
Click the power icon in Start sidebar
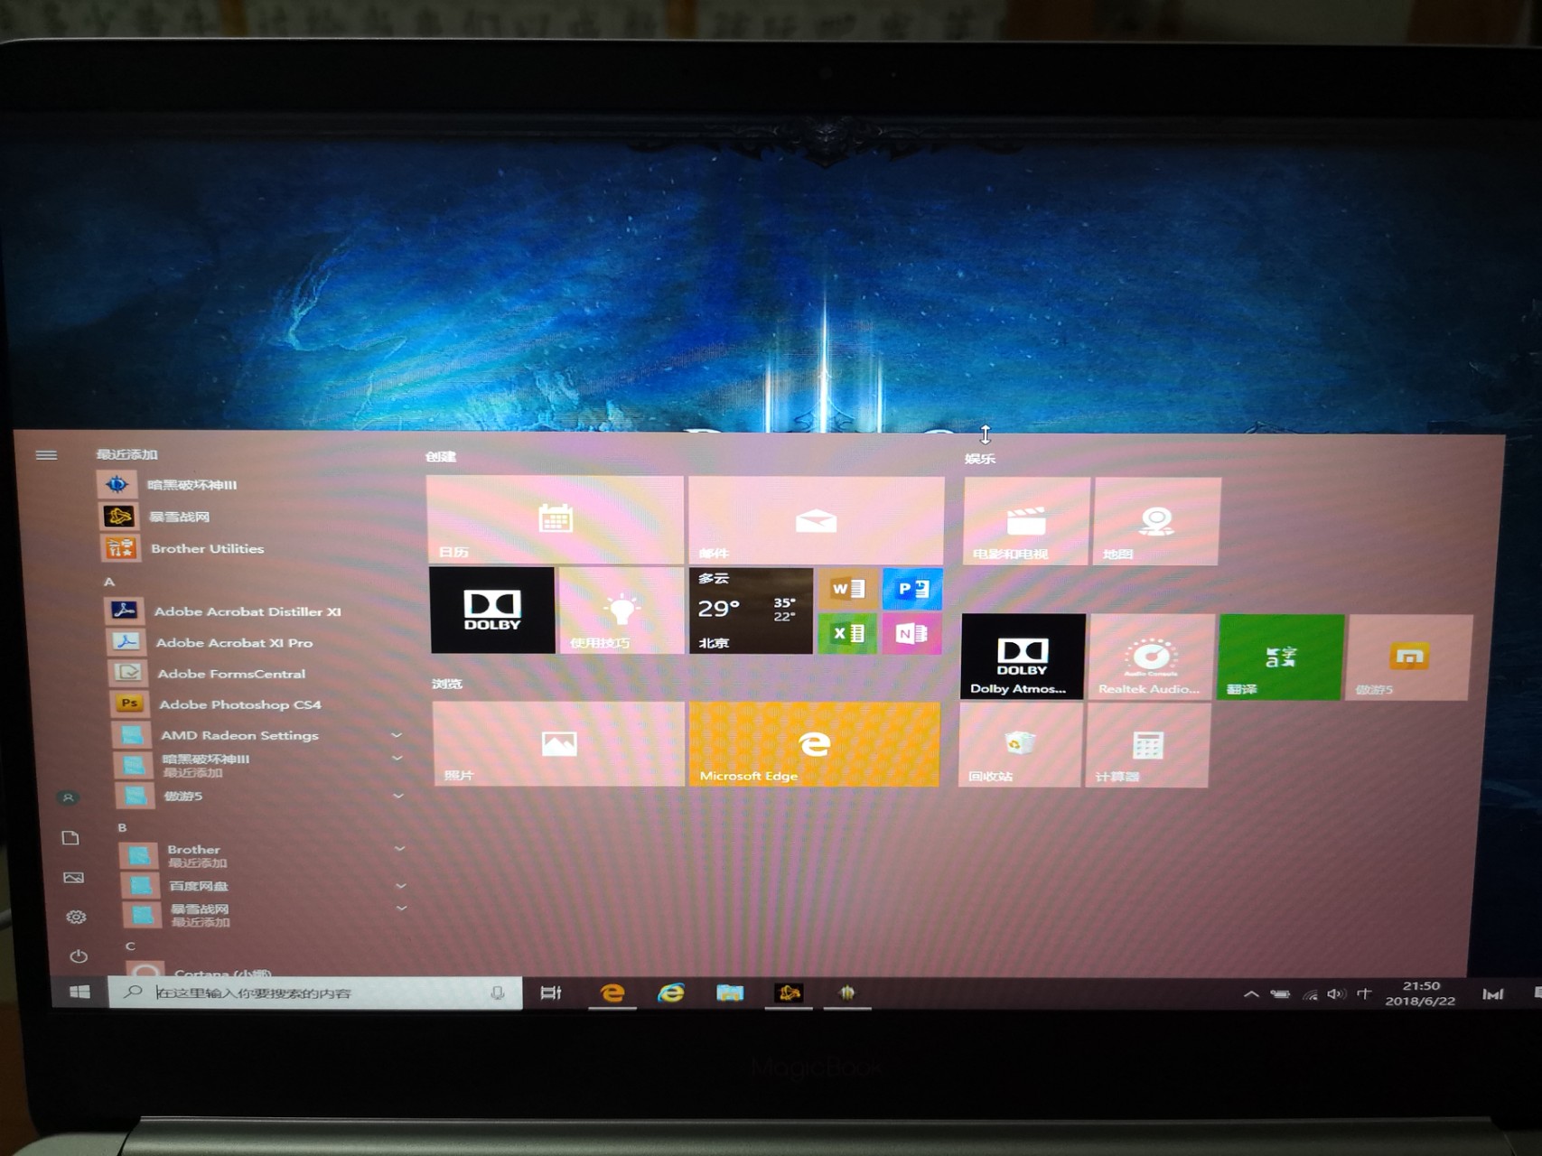pos(79,956)
